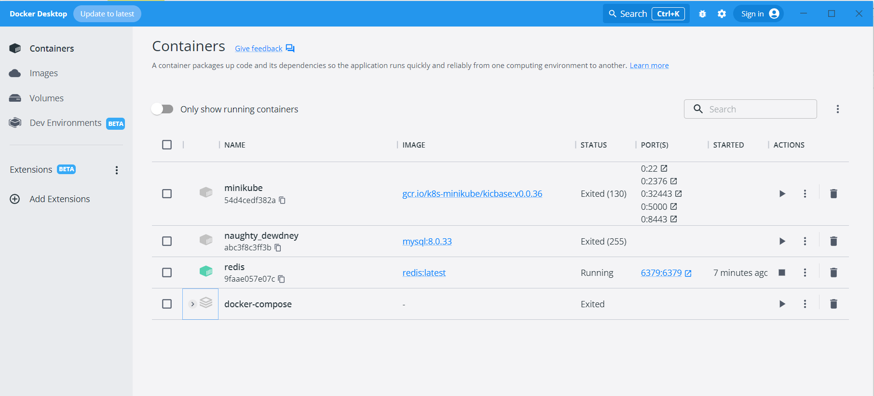Open more actions for docker-compose
This screenshot has height=396, width=874.
805,304
